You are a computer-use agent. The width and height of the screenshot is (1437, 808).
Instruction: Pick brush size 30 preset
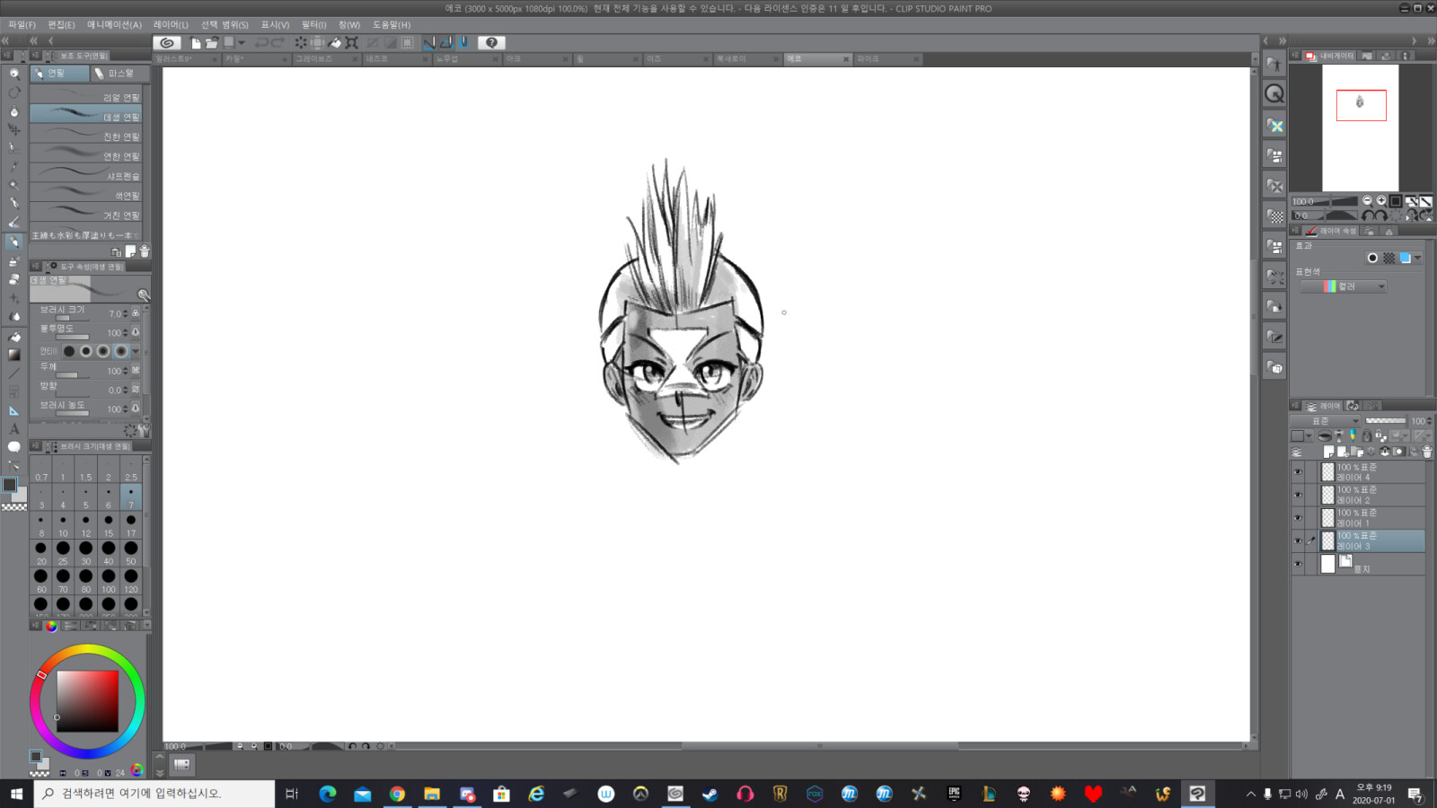(x=85, y=552)
